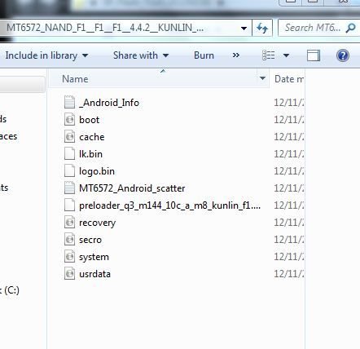Open the address bar history dropdown arrow

pyautogui.click(x=244, y=28)
